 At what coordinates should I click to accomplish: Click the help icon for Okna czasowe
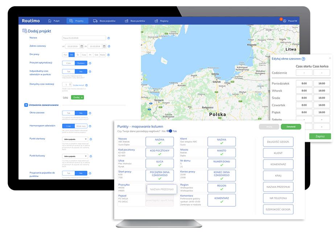[x=90, y=113]
